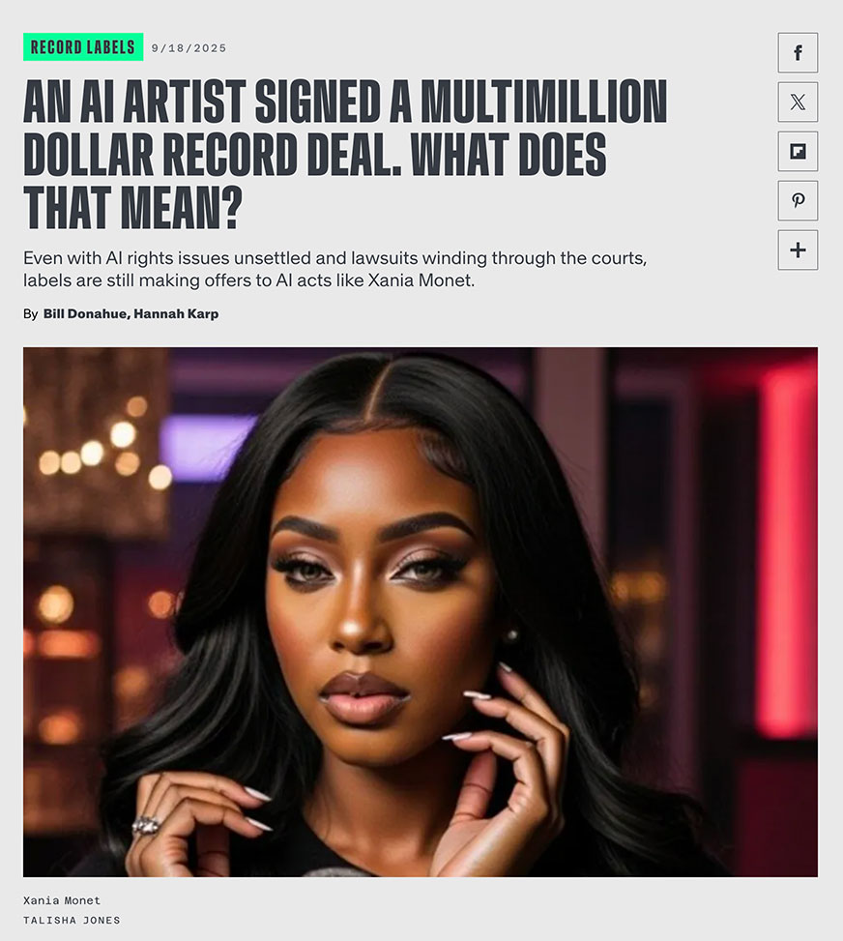
Task: Click the 'By' byline label
Action: [x=31, y=314]
